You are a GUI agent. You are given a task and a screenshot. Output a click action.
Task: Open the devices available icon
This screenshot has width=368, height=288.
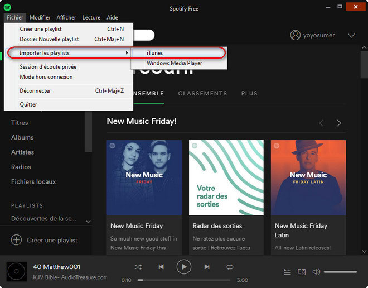pyautogui.click(x=302, y=272)
